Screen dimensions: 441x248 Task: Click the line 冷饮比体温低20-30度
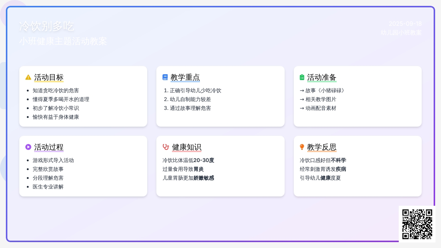click(188, 160)
